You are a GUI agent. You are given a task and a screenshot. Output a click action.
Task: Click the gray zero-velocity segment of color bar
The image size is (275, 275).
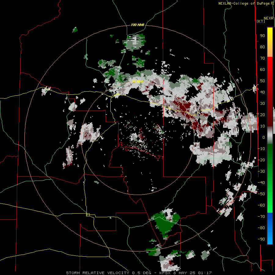(270, 135)
